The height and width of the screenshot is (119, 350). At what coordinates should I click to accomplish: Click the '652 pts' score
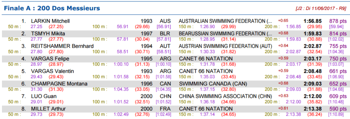tap(338, 84)
